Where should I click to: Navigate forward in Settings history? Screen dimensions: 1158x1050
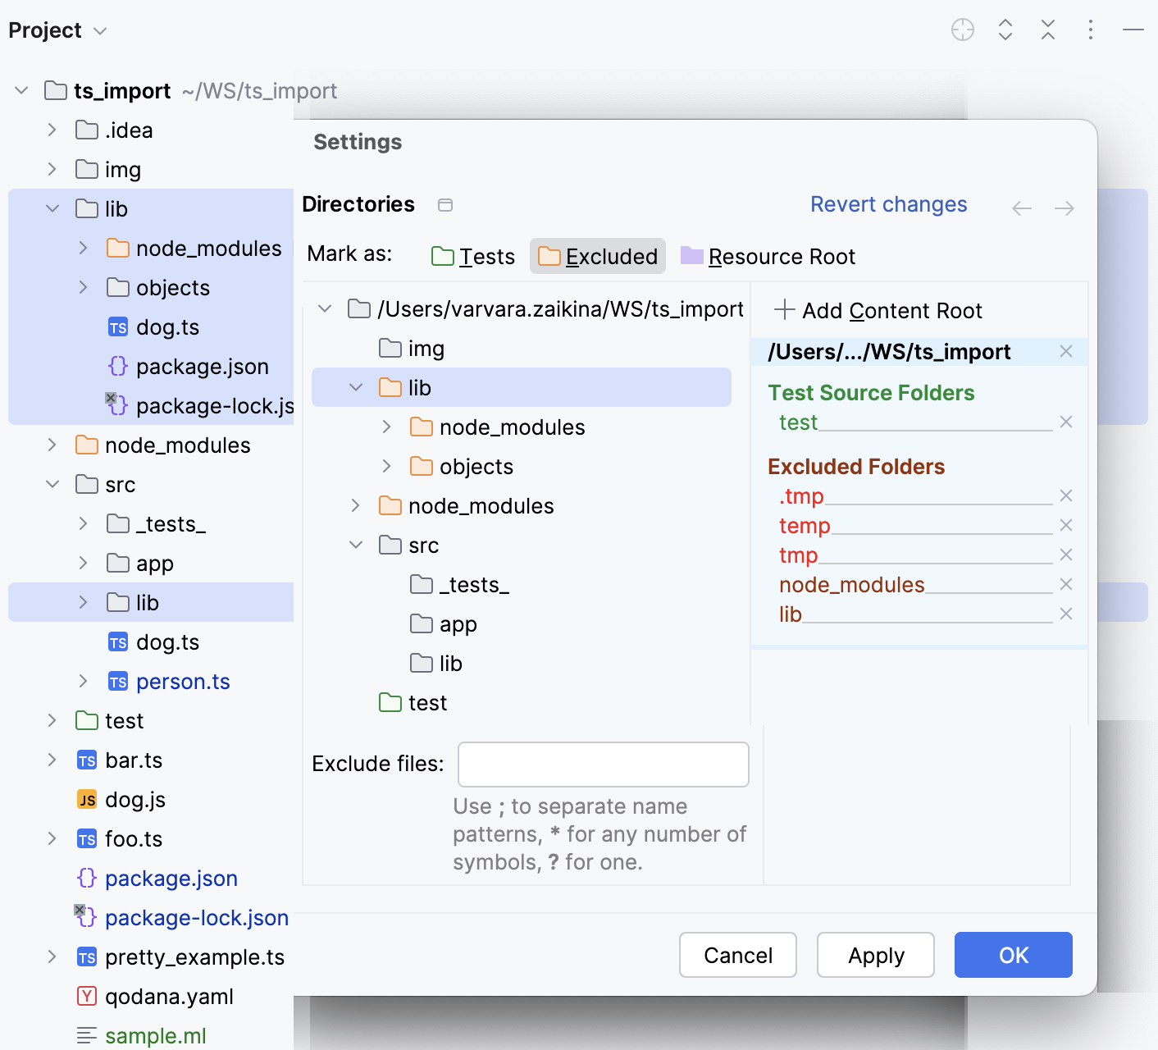[x=1064, y=208]
